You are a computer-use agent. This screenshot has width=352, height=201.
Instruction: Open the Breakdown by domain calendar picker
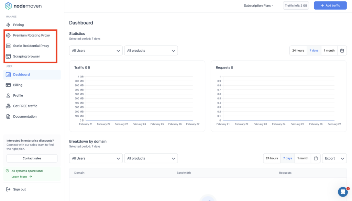pos(316,158)
